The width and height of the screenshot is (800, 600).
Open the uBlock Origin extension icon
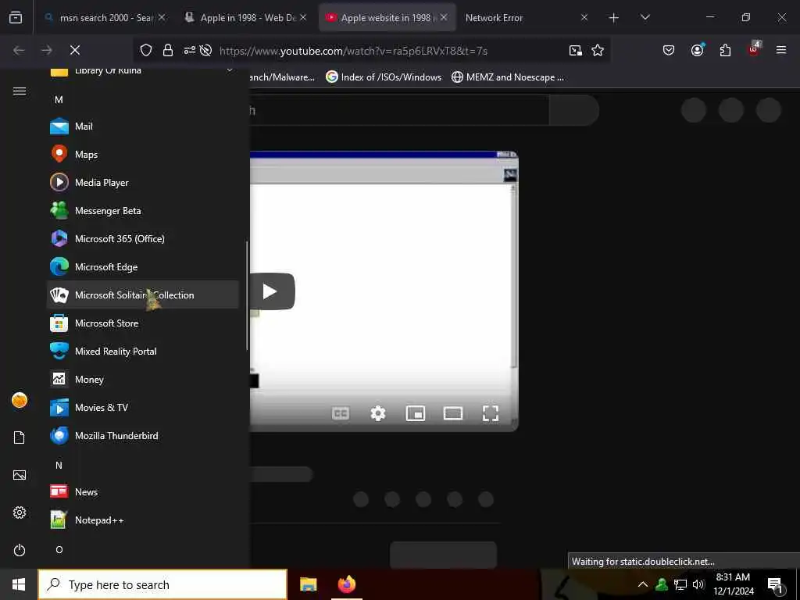754,50
